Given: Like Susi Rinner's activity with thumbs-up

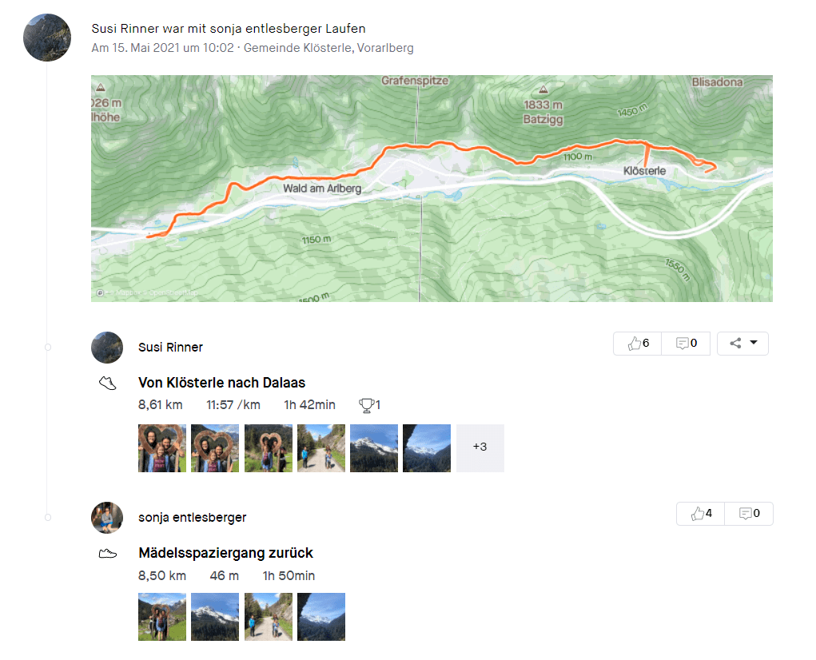Looking at the screenshot, I should tap(637, 344).
